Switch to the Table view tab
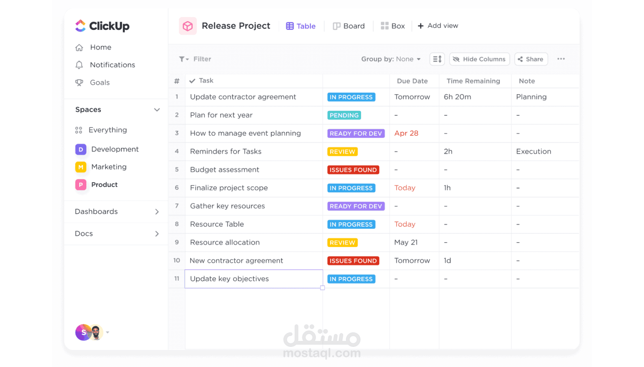 301,26
